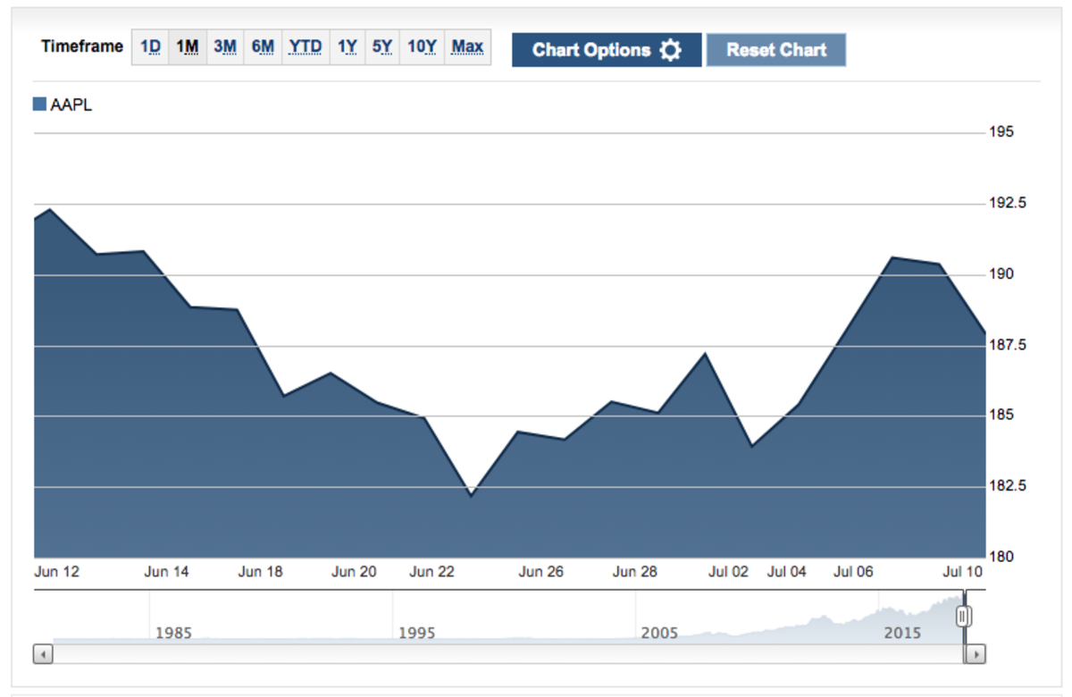Choose the 3M timeframe

coord(225,47)
